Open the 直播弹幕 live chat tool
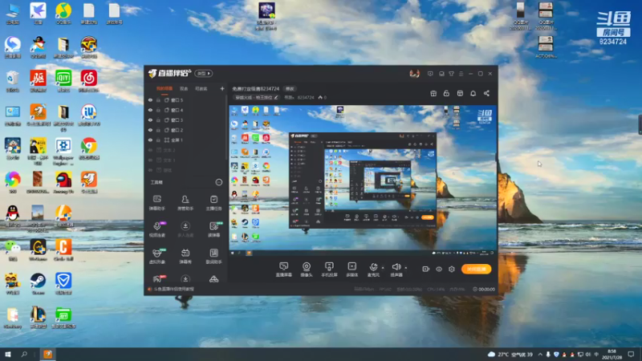Image resolution: width=642 pixels, height=361 pixels. (x=284, y=270)
